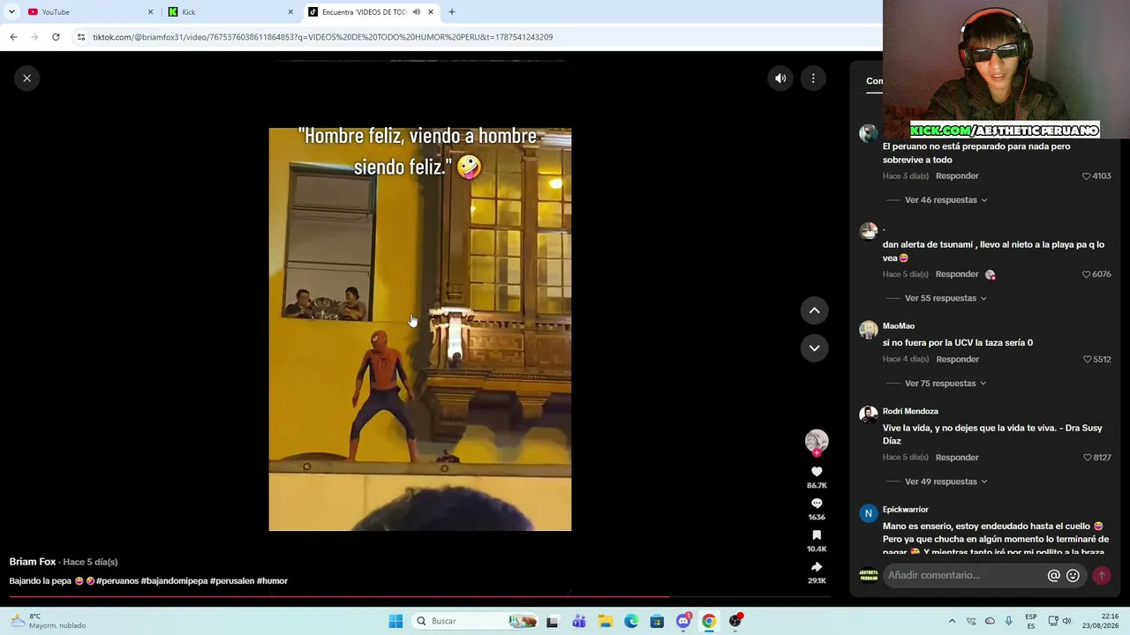
Task: Reply to the tsunami alert comment
Action: (957, 274)
